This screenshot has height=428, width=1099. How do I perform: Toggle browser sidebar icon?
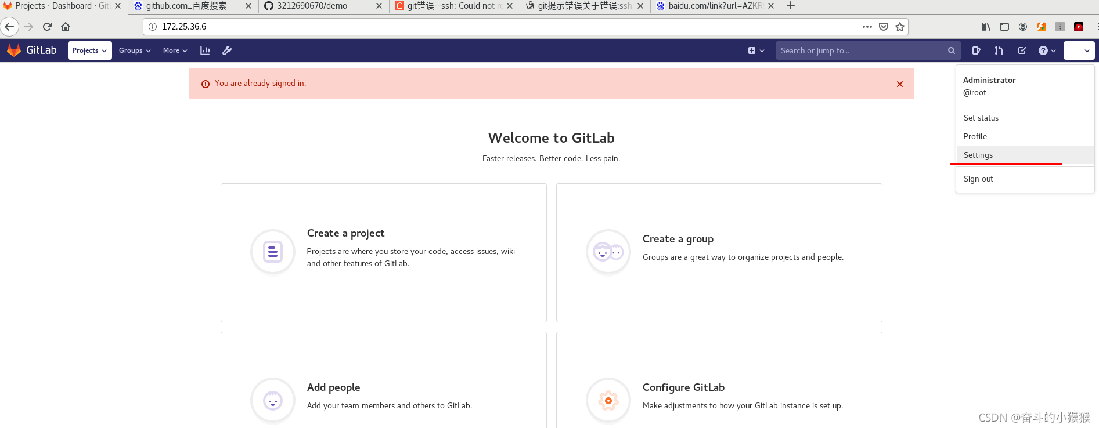1004,27
